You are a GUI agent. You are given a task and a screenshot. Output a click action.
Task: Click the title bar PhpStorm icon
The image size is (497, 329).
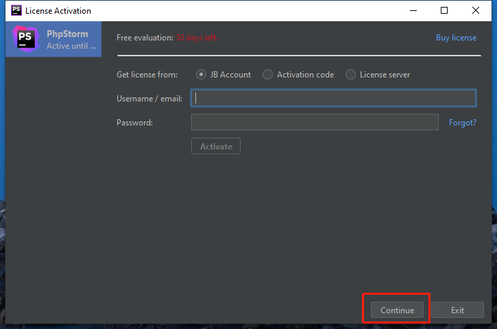pyautogui.click(x=16, y=10)
